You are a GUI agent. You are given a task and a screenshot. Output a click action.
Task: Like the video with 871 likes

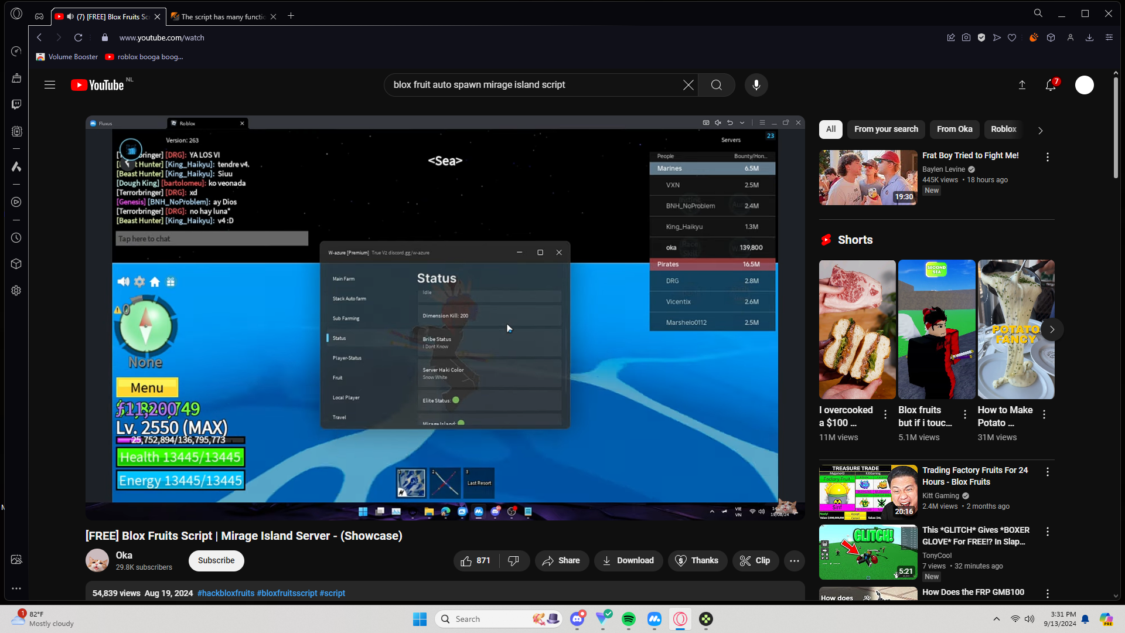click(x=476, y=561)
